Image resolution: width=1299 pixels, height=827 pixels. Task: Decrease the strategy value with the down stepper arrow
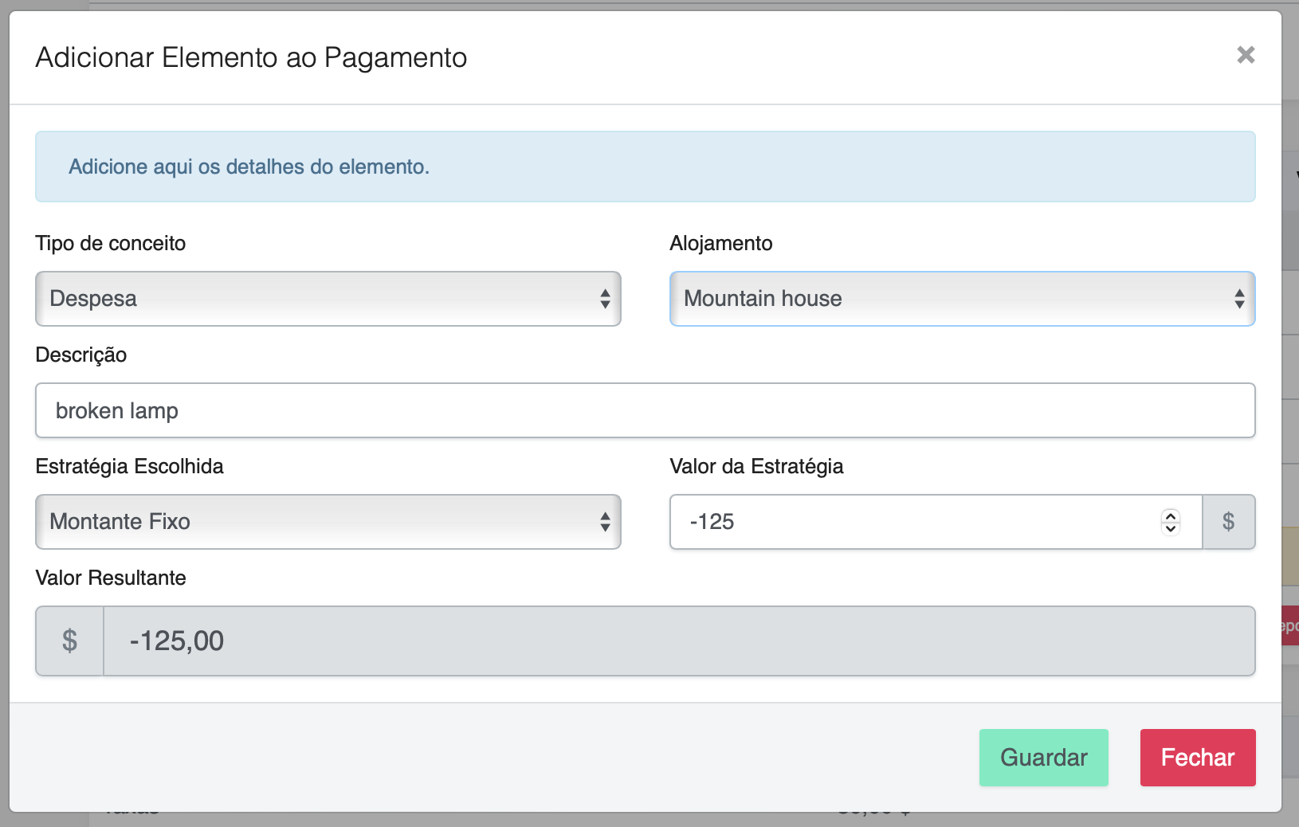[x=1171, y=528]
